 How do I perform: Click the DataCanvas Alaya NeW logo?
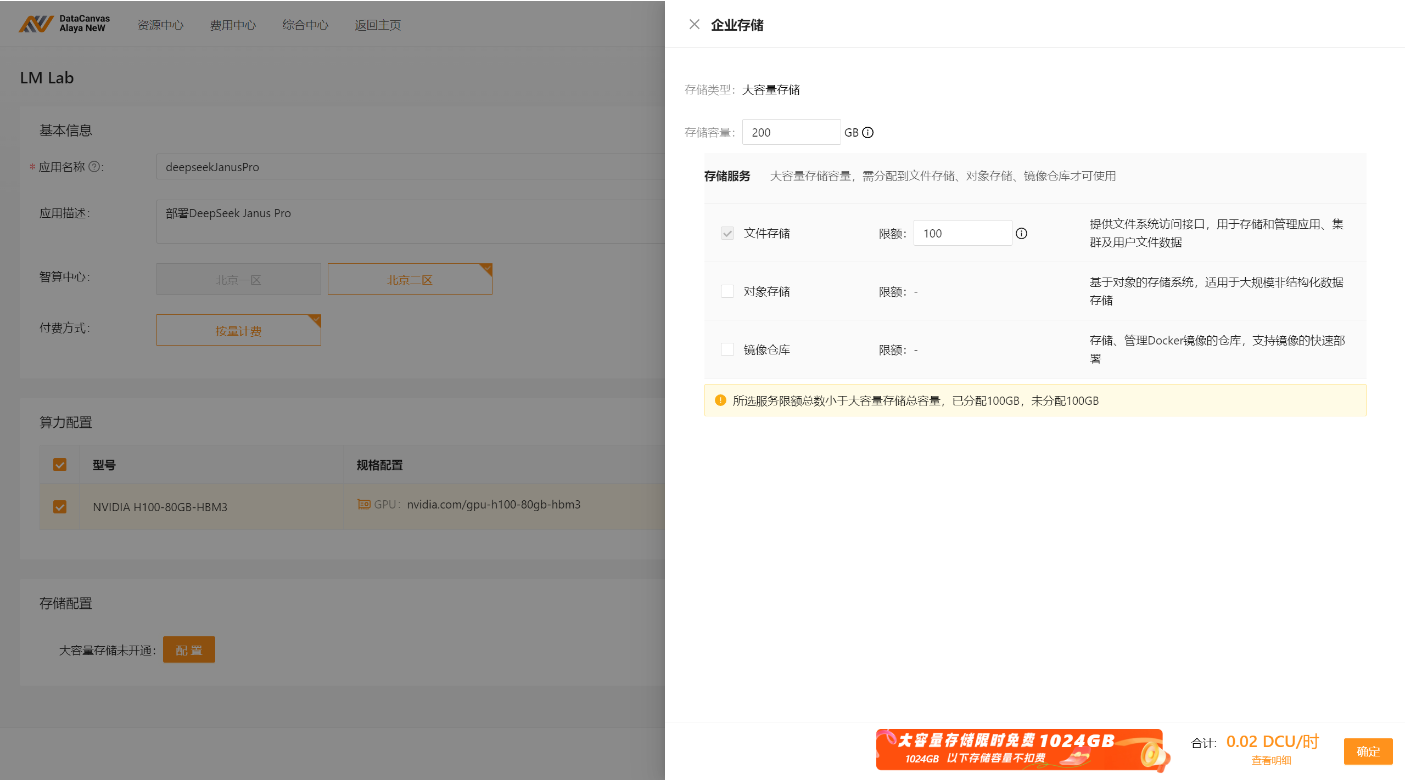65,24
